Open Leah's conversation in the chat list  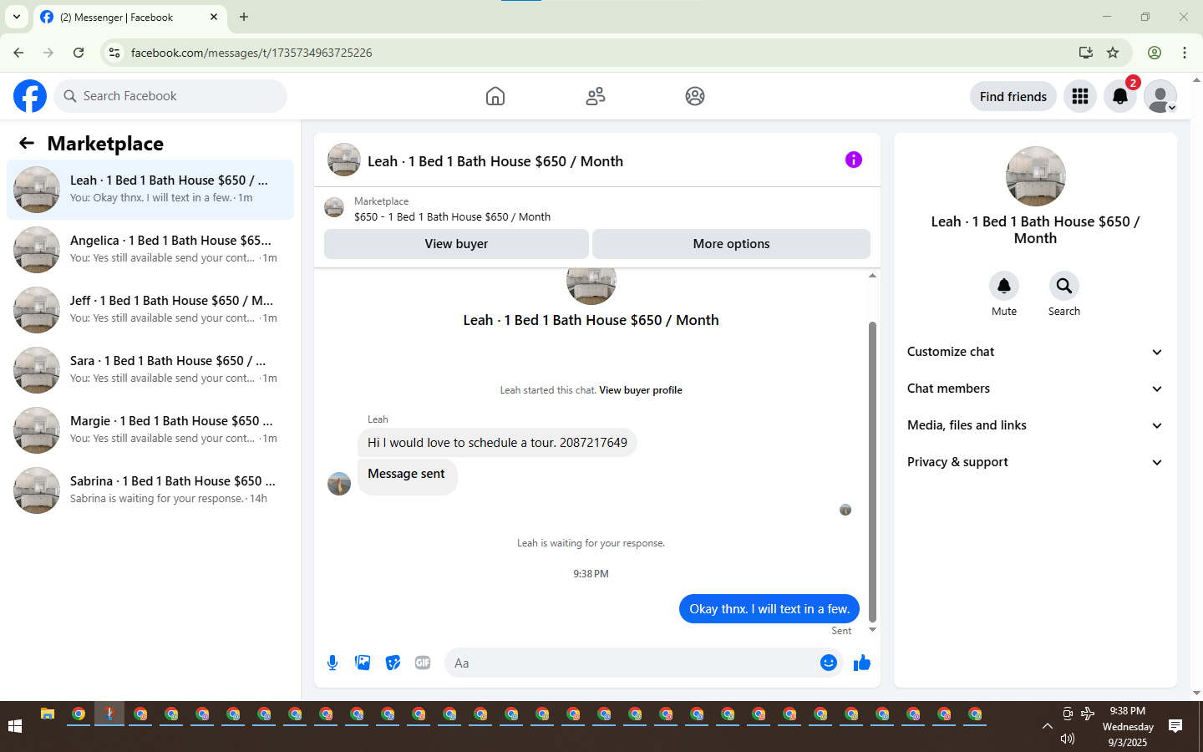tap(150, 190)
